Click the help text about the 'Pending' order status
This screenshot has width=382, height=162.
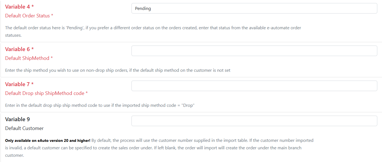tap(153, 28)
